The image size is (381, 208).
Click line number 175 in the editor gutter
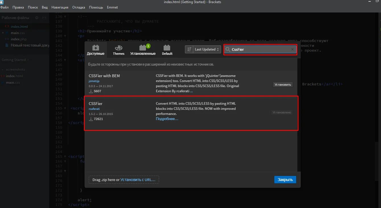coord(59,205)
